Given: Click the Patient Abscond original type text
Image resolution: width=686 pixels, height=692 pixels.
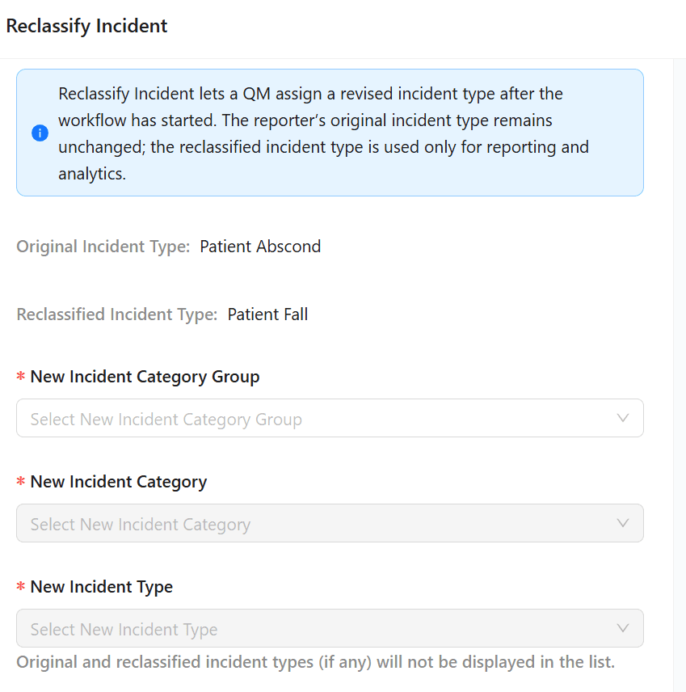Looking at the screenshot, I should coord(260,246).
